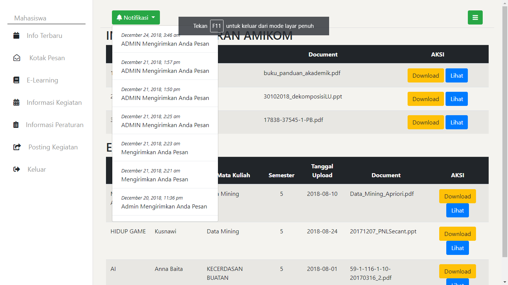
Task: Click the calendar icon beside Informasi Kegiatan
Action: coord(16,102)
